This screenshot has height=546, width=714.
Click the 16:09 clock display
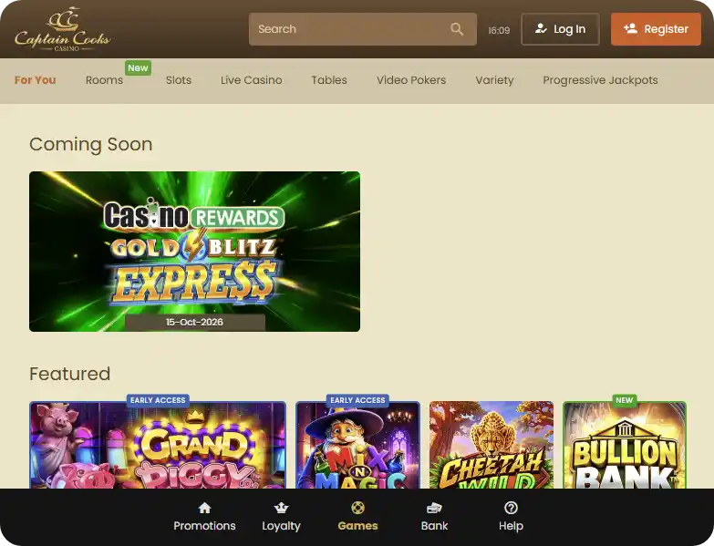pyautogui.click(x=499, y=30)
